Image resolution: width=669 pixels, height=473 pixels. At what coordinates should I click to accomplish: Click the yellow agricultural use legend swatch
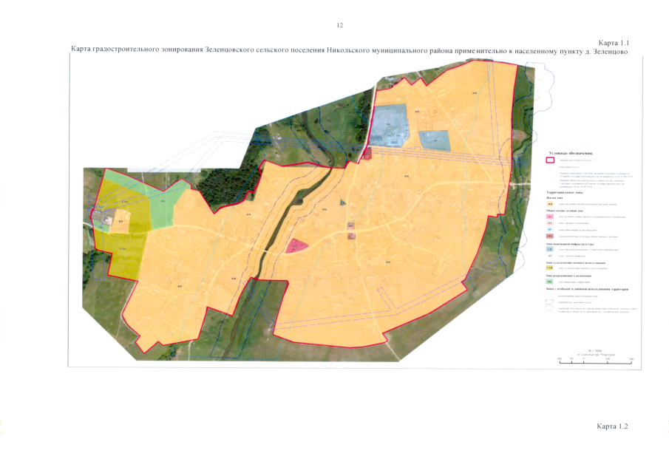[x=549, y=268]
